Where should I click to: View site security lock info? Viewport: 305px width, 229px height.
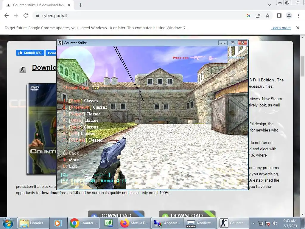click(37, 16)
